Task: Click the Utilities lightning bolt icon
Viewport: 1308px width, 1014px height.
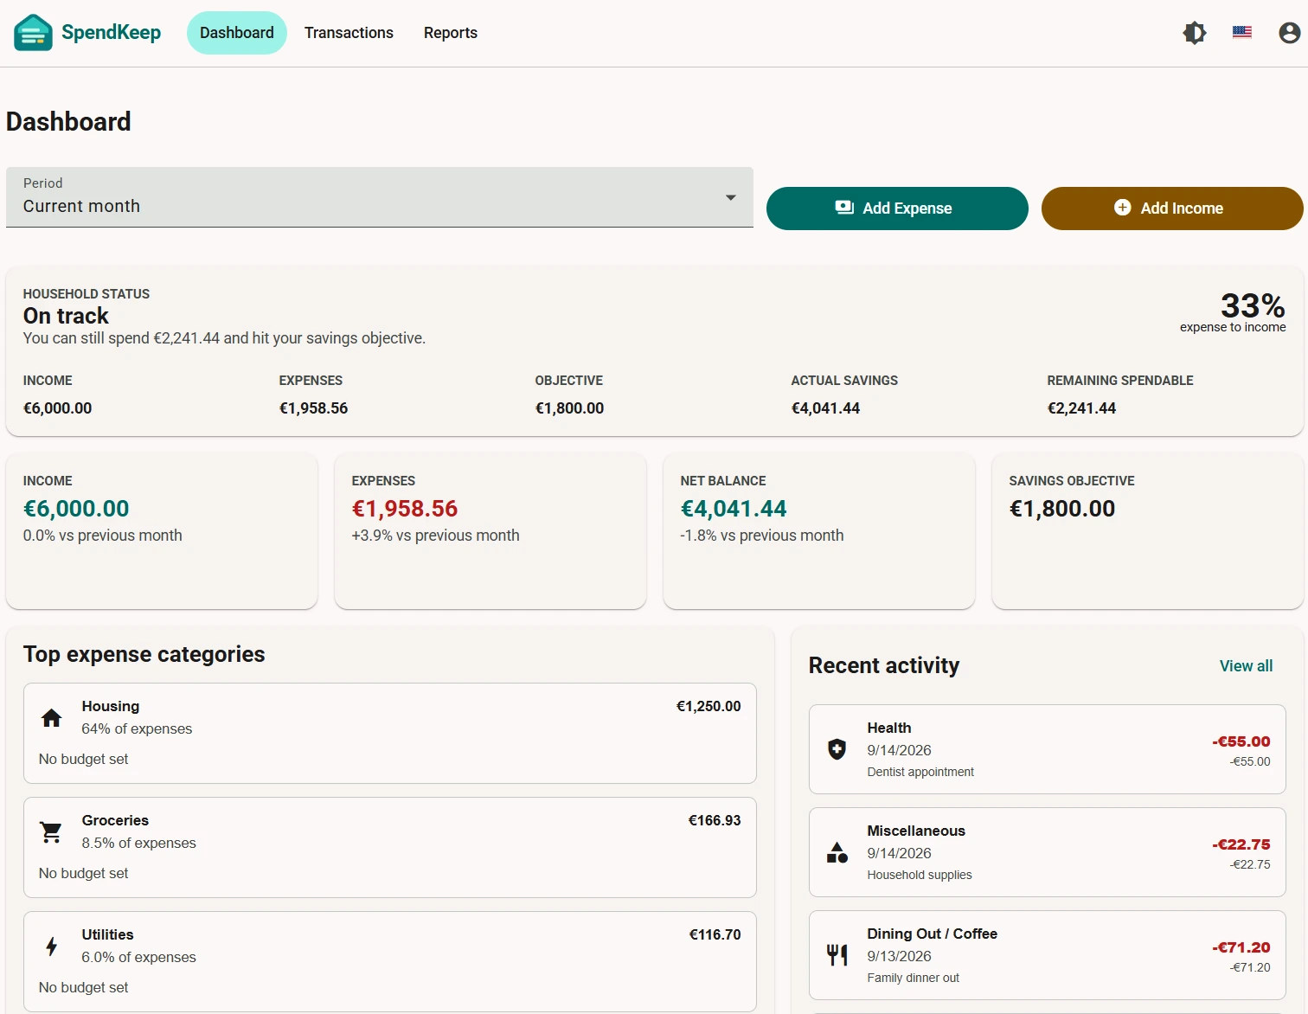Action: click(52, 946)
